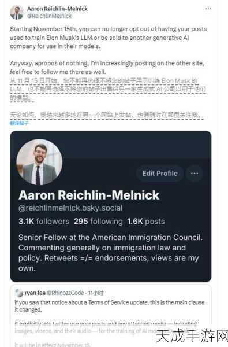Click the three-dot button beside Edit Profile
This screenshot has height=347, width=228.
pos(195,173)
